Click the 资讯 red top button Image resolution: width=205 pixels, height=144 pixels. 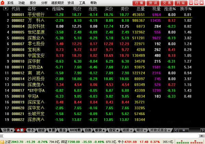point(153,3)
